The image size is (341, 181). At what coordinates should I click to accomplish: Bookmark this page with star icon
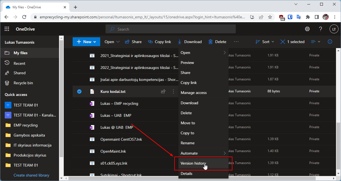(x=270, y=17)
